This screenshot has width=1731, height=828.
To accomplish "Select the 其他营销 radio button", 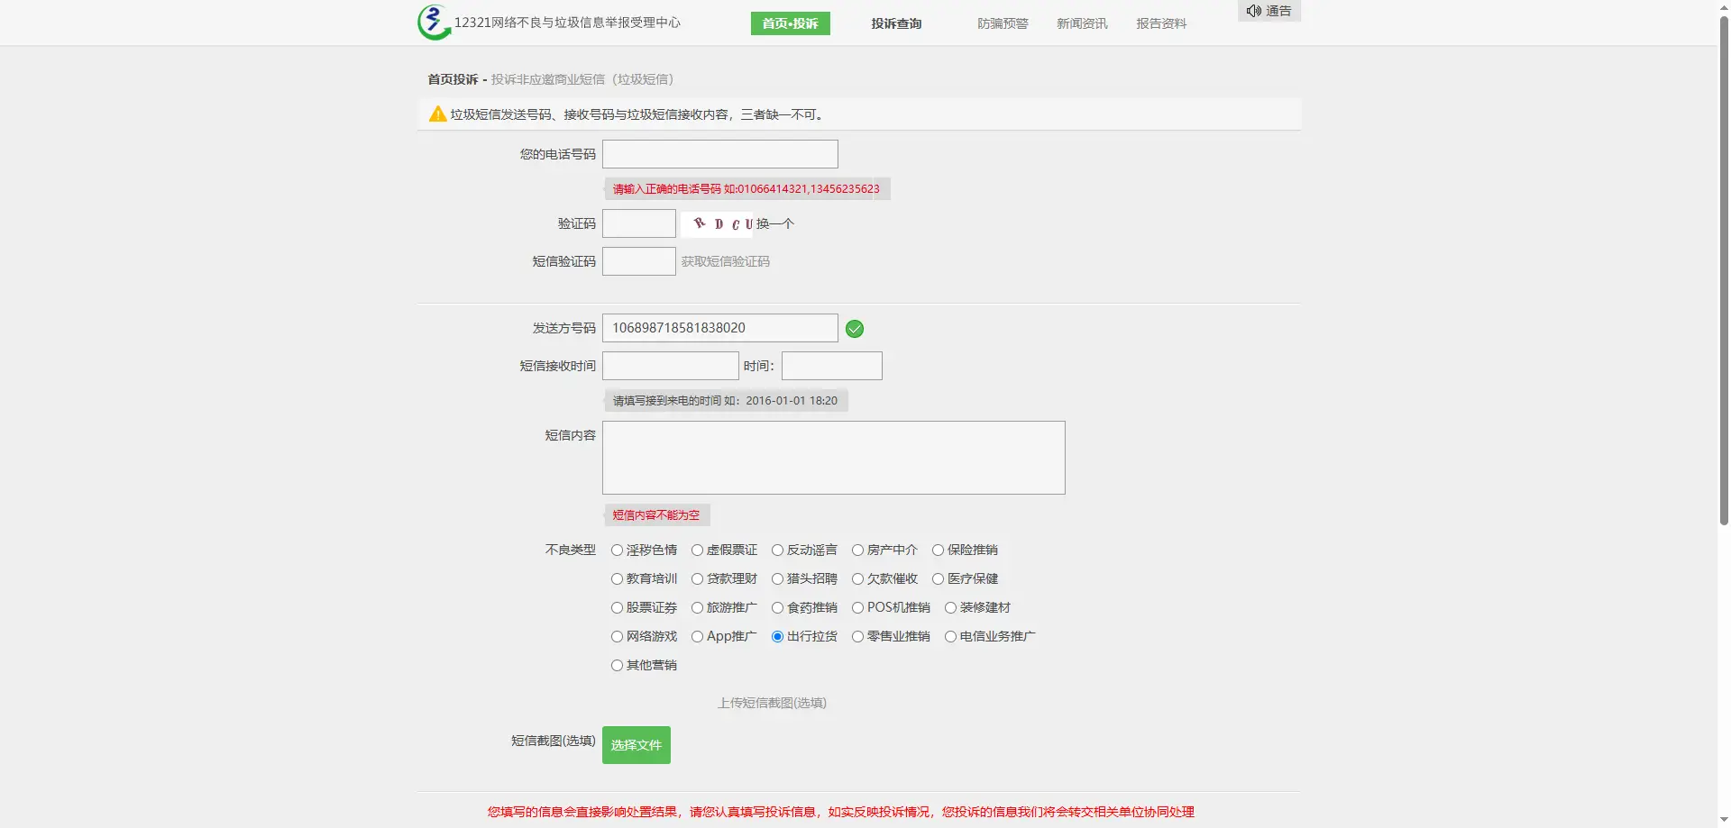I will point(618,666).
